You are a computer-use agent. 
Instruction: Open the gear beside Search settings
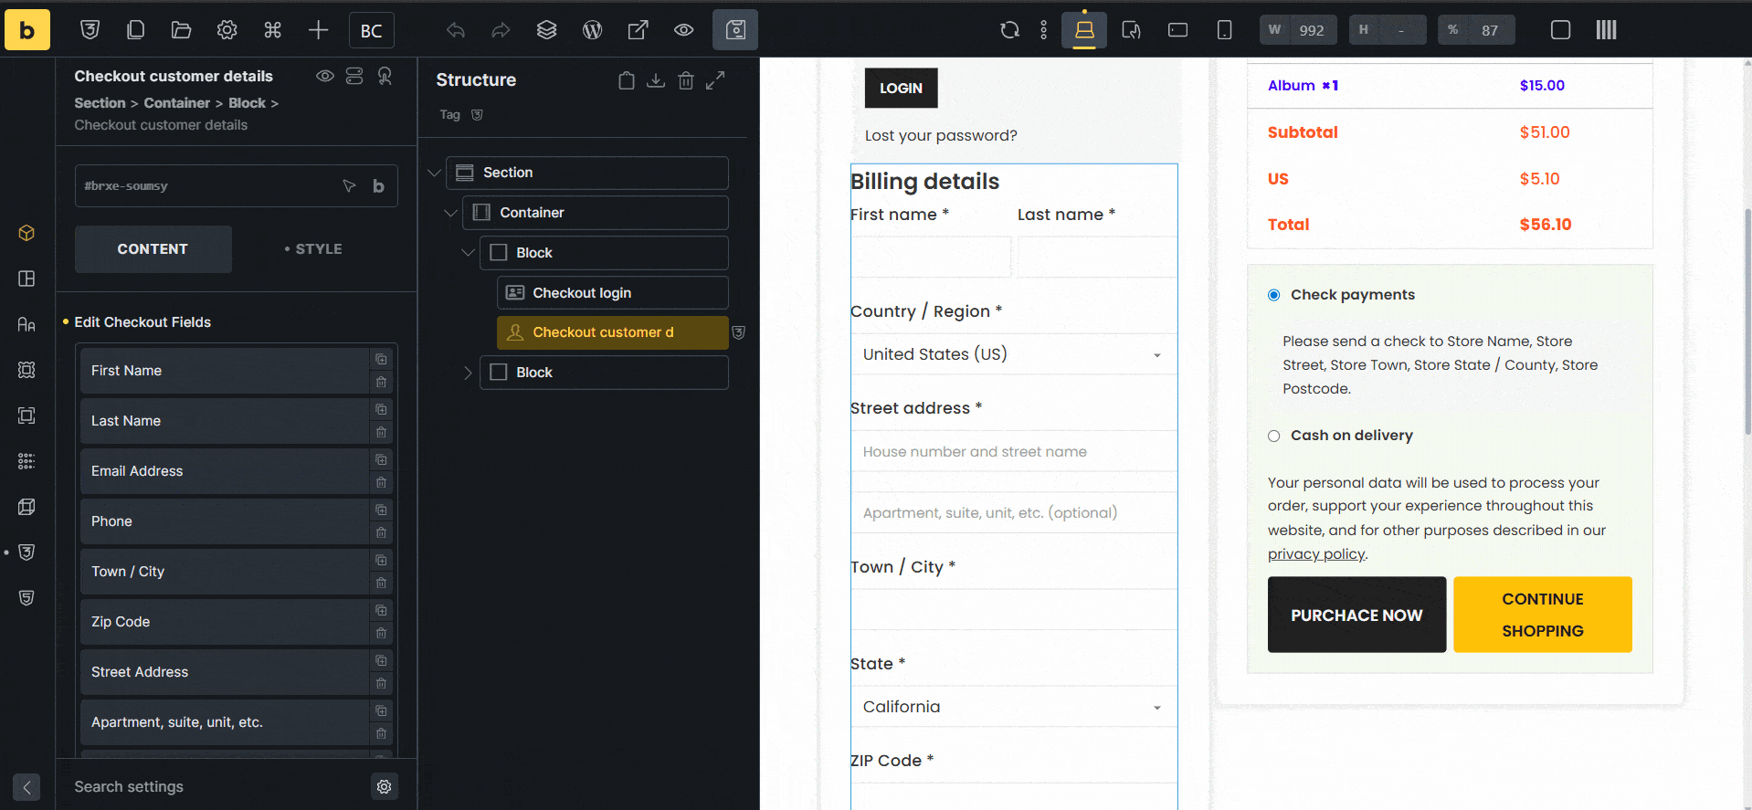coord(385,787)
